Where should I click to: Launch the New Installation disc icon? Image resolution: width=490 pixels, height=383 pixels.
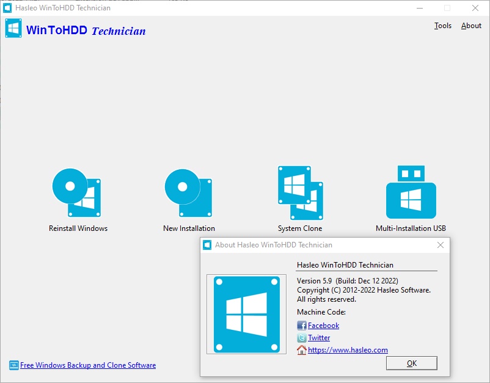tap(188, 193)
